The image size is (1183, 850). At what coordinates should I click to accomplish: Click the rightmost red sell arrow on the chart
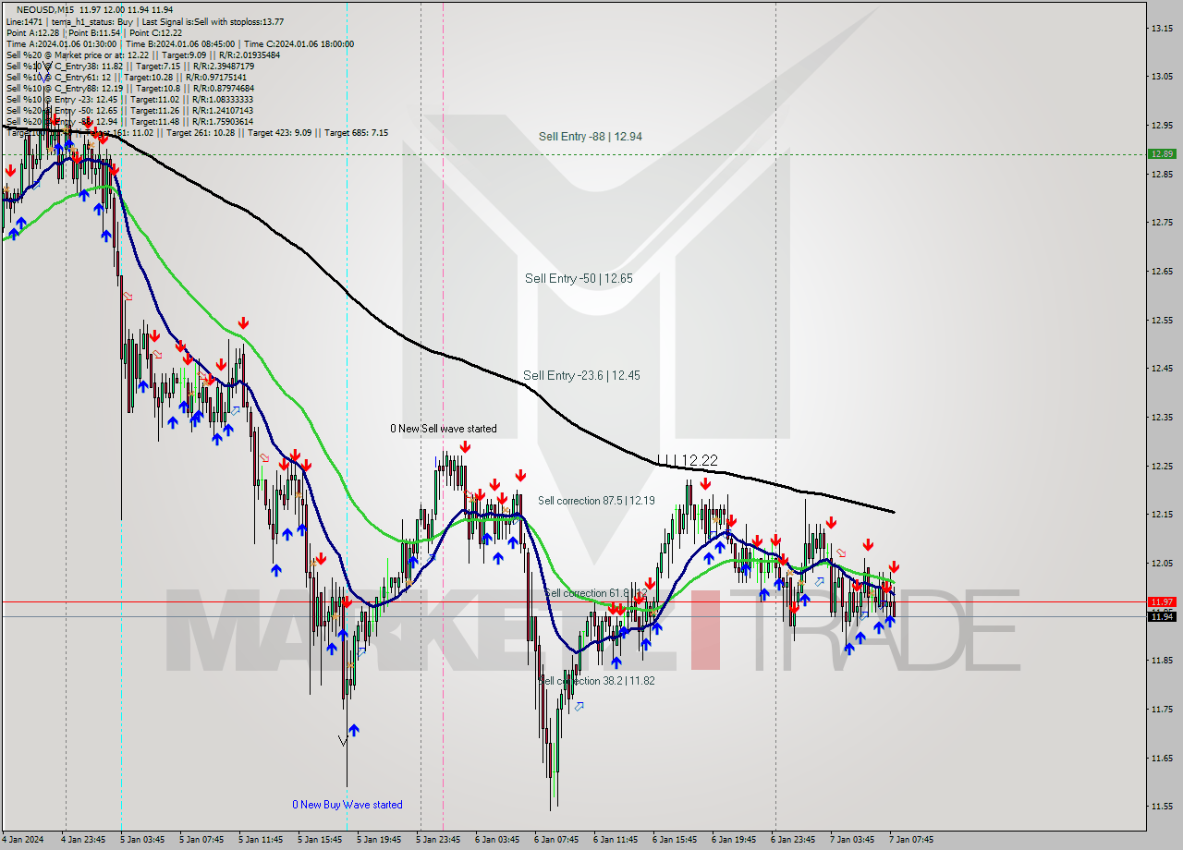(894, 566)
